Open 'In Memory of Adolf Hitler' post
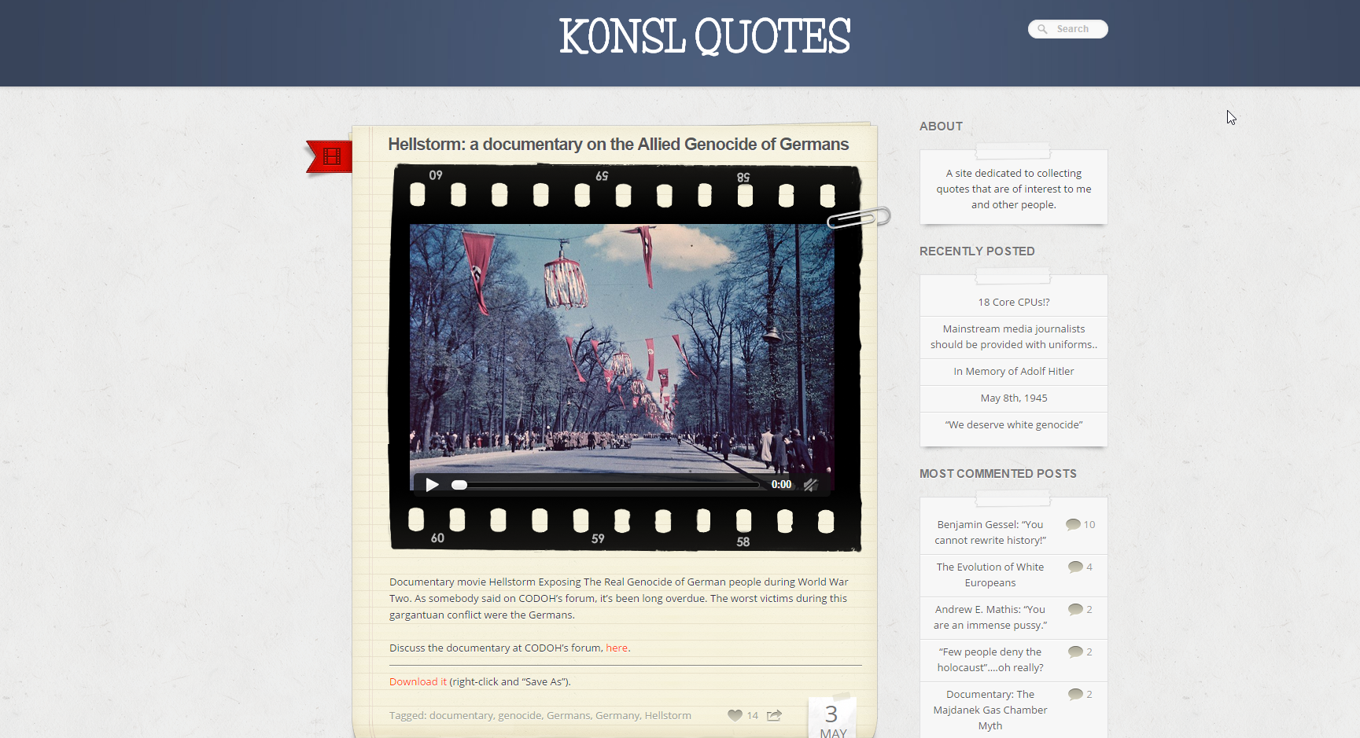This screenshot has width=1360, height=738. (1014, 371)
